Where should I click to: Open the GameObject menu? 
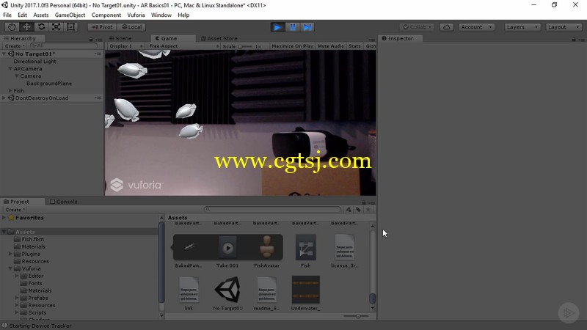click(x=70, y=15)
